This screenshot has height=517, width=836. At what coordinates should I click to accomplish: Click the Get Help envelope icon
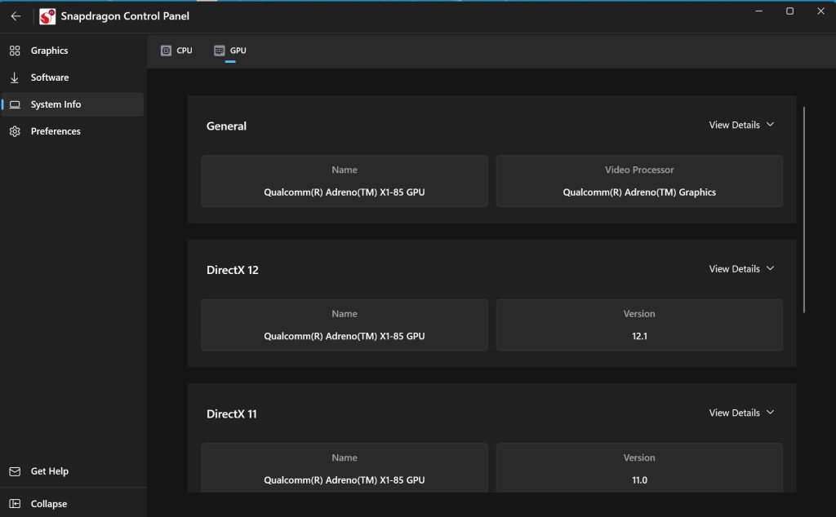pyautogui.click(x=13, y=471)
